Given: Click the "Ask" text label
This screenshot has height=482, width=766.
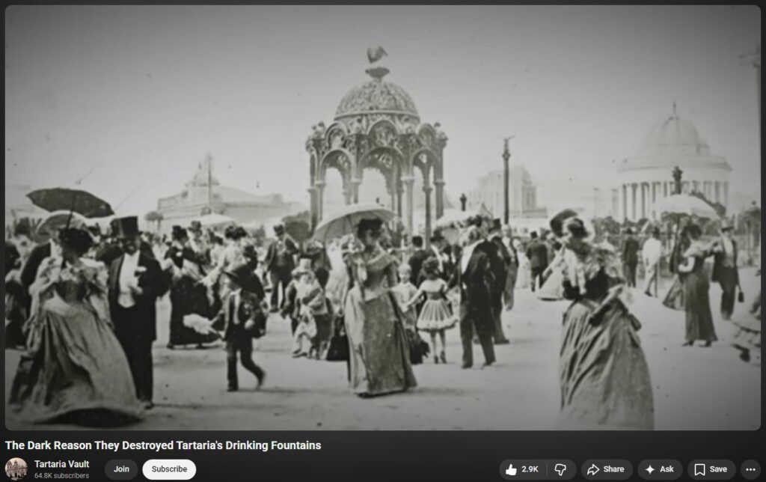Looking at the screenshot, I should (x=667, y=469).
